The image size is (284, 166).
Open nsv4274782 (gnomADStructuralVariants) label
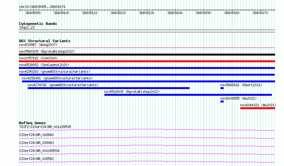click(x=63, y=85)
